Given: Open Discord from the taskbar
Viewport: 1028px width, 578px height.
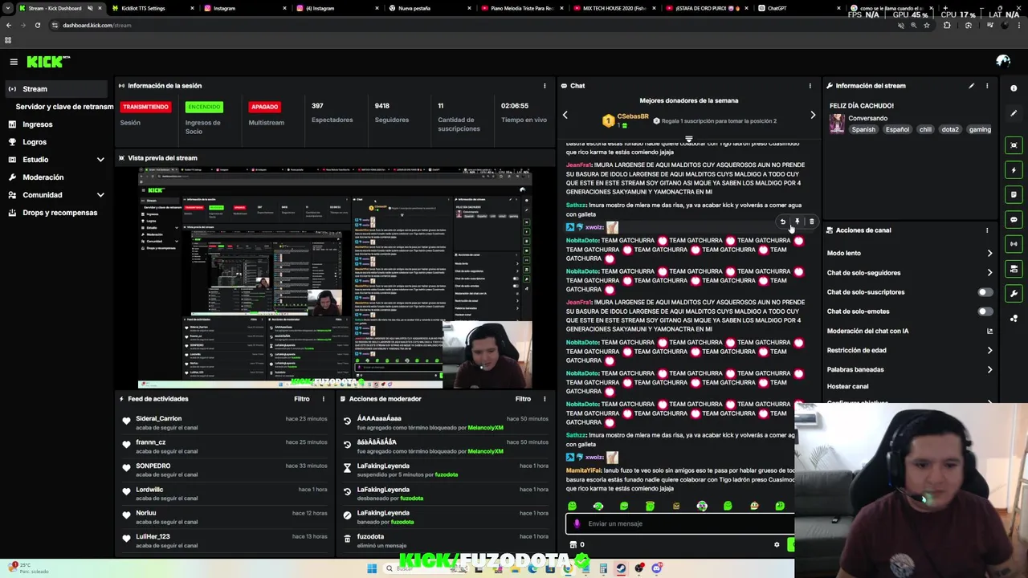Looking at the screenshot, I should [657, 568].
